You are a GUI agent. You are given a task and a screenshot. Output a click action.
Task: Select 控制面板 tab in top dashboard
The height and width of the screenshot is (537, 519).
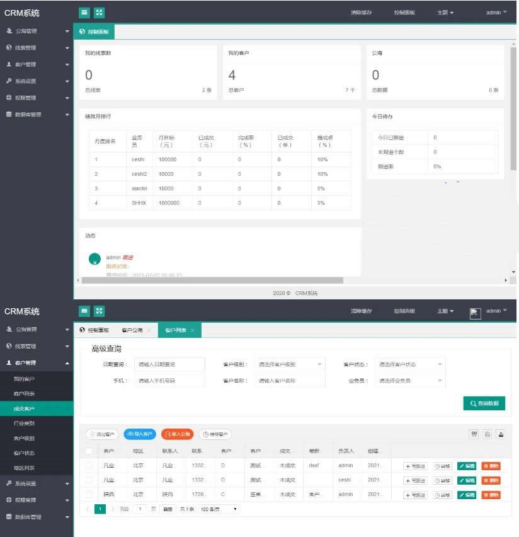tap(94, 32)
